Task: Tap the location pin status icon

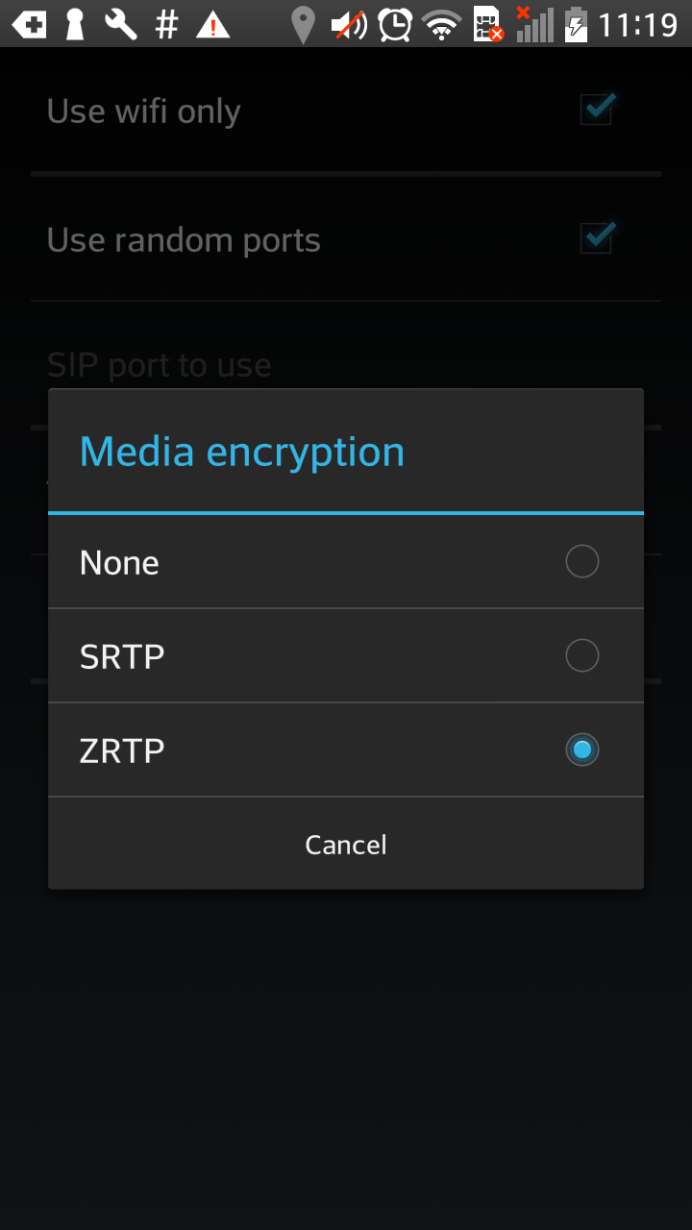Action: [x=303, y=25]
